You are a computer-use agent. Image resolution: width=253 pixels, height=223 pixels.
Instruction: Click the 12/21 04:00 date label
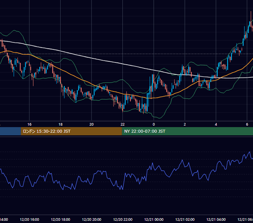point(216,220)
